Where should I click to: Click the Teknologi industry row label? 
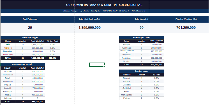point(8,71)
